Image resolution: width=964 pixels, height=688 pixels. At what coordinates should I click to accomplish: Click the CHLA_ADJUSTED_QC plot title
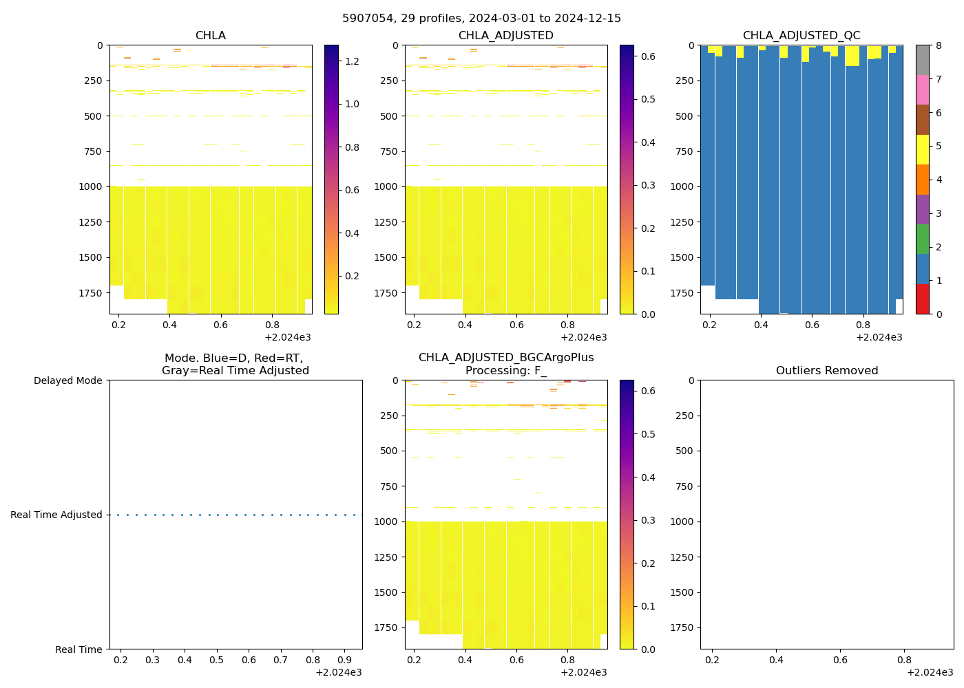[801, 36]
